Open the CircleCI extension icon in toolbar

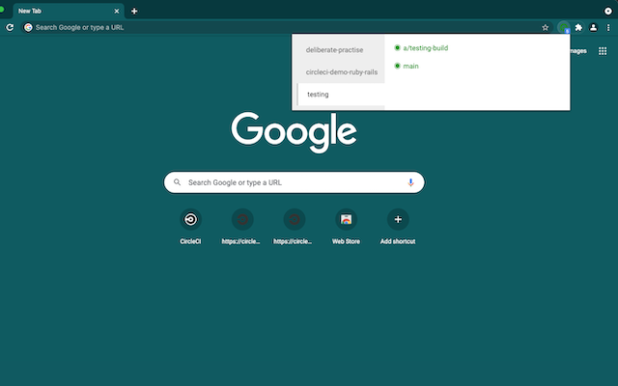(564, 28)
